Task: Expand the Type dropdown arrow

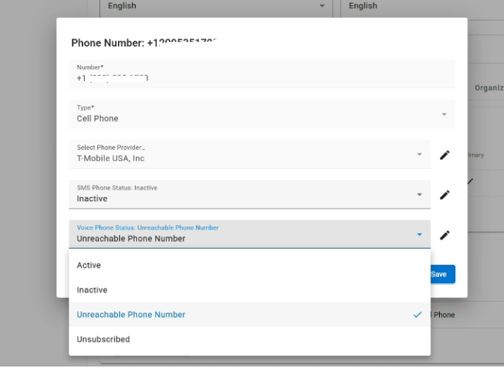Action: click(444, 114)
